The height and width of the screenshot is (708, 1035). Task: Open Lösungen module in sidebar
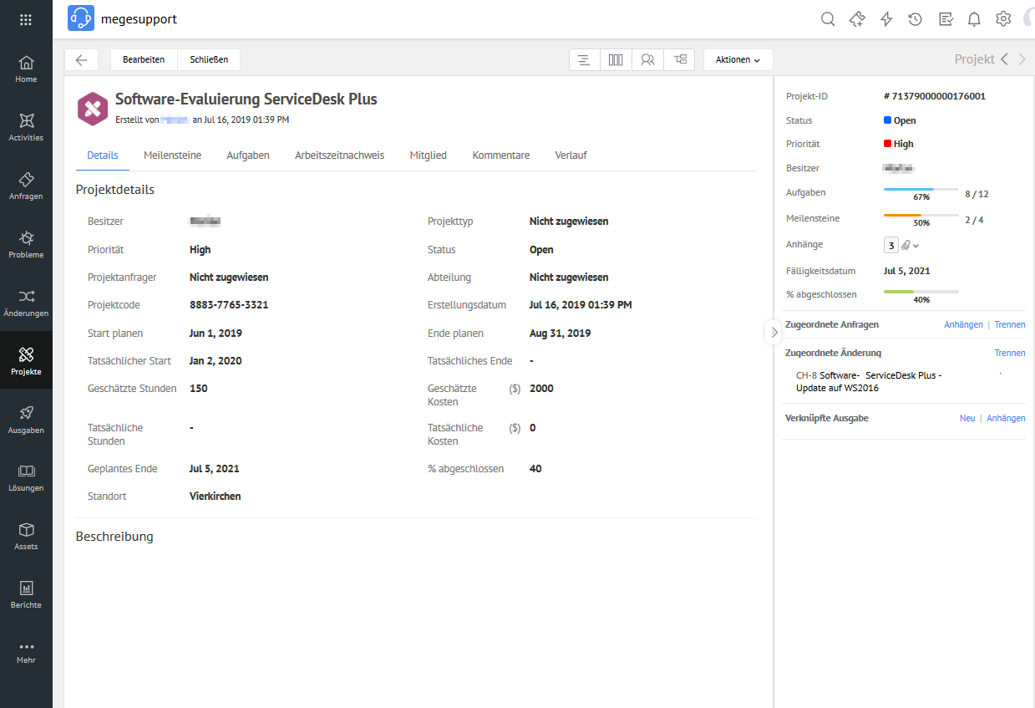(x=26, y=477)
